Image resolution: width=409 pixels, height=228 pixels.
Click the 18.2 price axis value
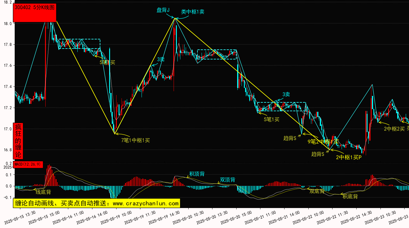[x=7, y=2]
